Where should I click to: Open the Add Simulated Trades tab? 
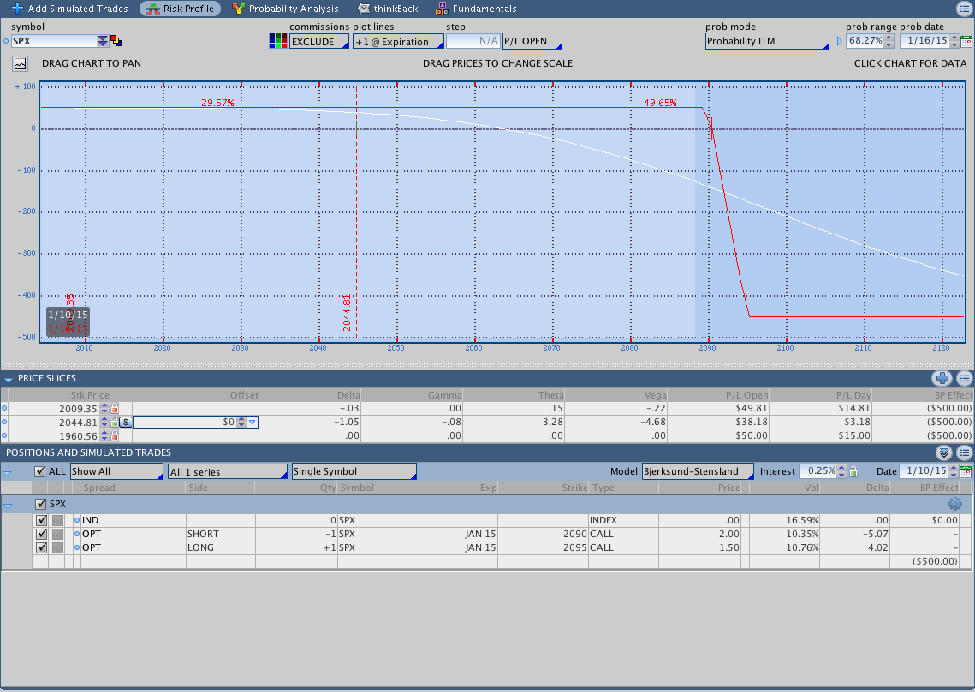coord(69,9)
